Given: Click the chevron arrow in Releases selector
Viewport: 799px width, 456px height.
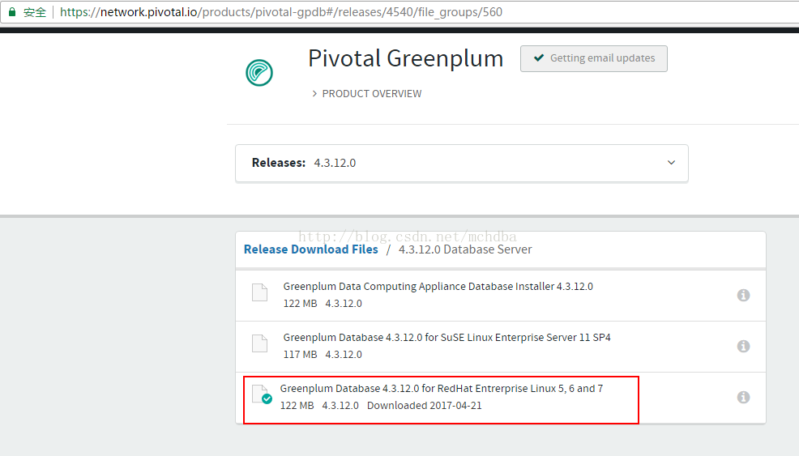Looking at the screenshot, I should tap(671, 163).
